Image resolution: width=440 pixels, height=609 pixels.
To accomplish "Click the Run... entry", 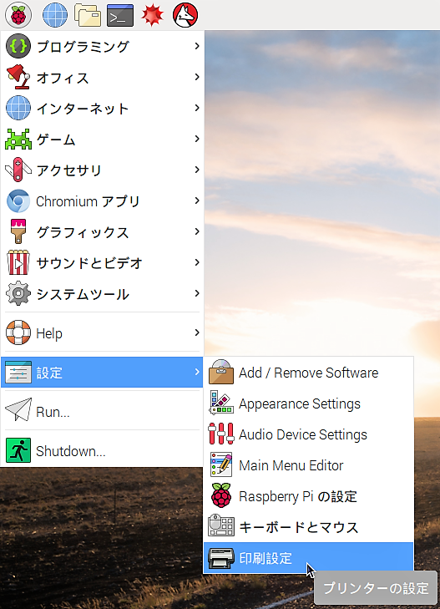I will 102,411.
